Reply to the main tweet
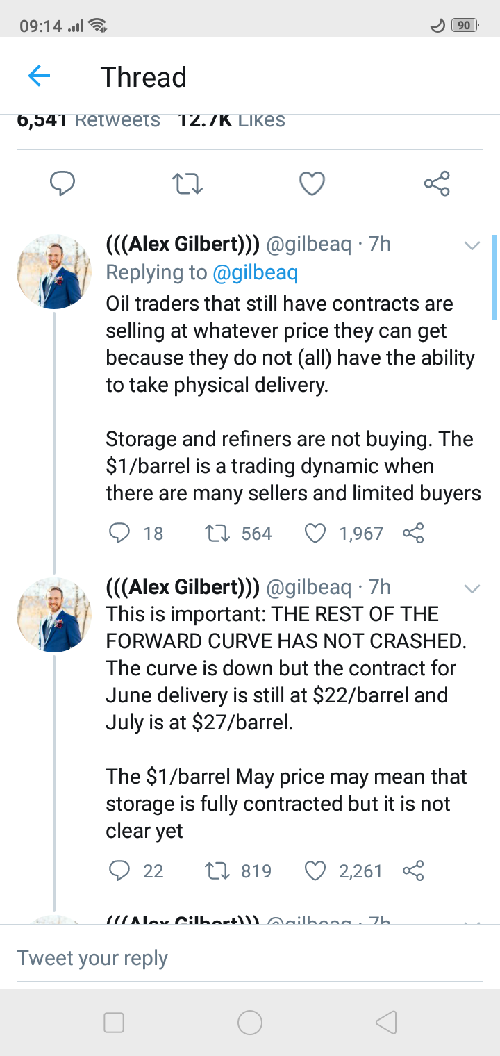 point(62,183)
